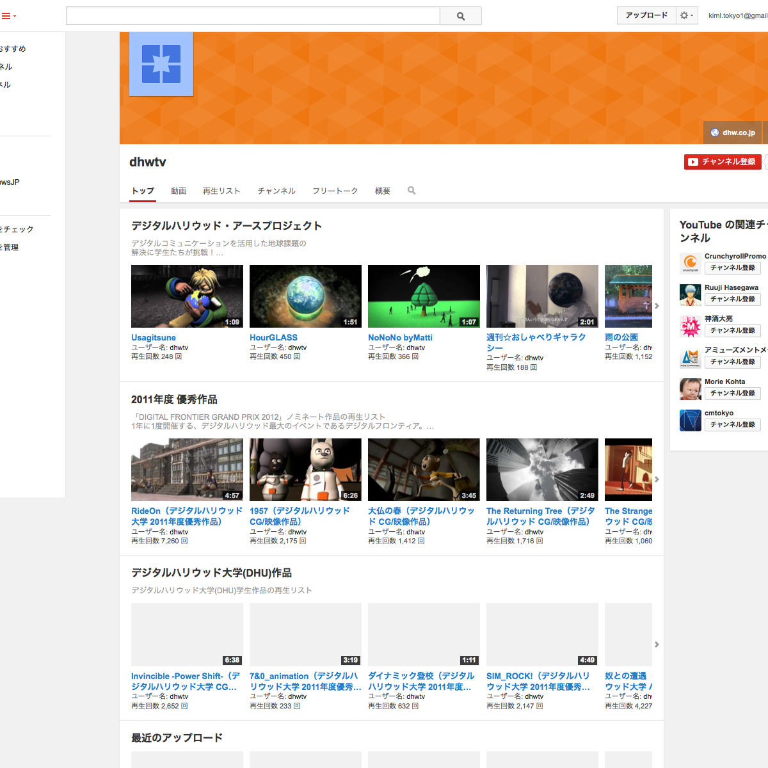Open Morie Kohta channel avatar
Screen dimensions: 768x768
(690, 388)
